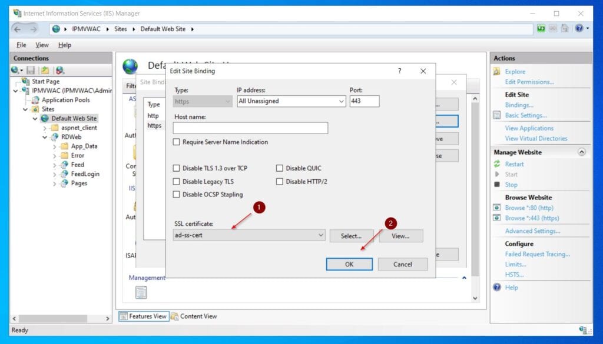Select the Start Page tree item
Screen dimensions: 603x344
(x=45, y=81)
